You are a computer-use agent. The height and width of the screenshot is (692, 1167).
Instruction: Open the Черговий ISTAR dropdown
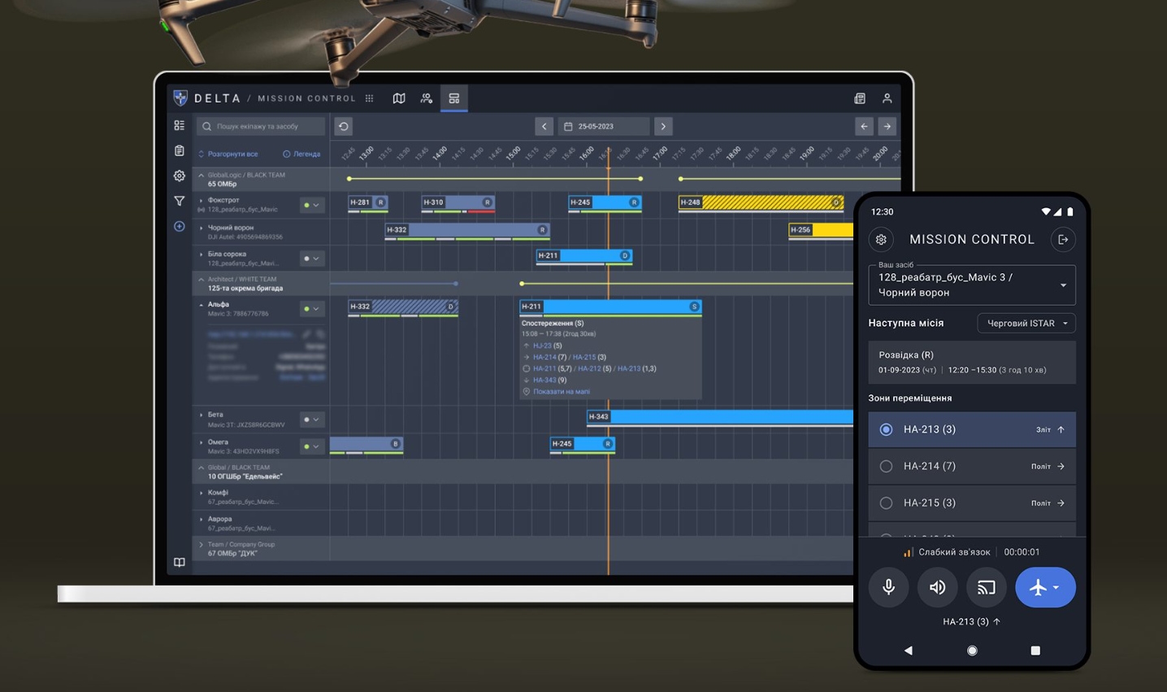coord(1026,324)
